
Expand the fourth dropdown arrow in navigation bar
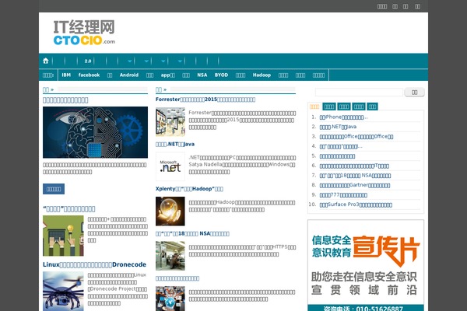tap(180, 61)
